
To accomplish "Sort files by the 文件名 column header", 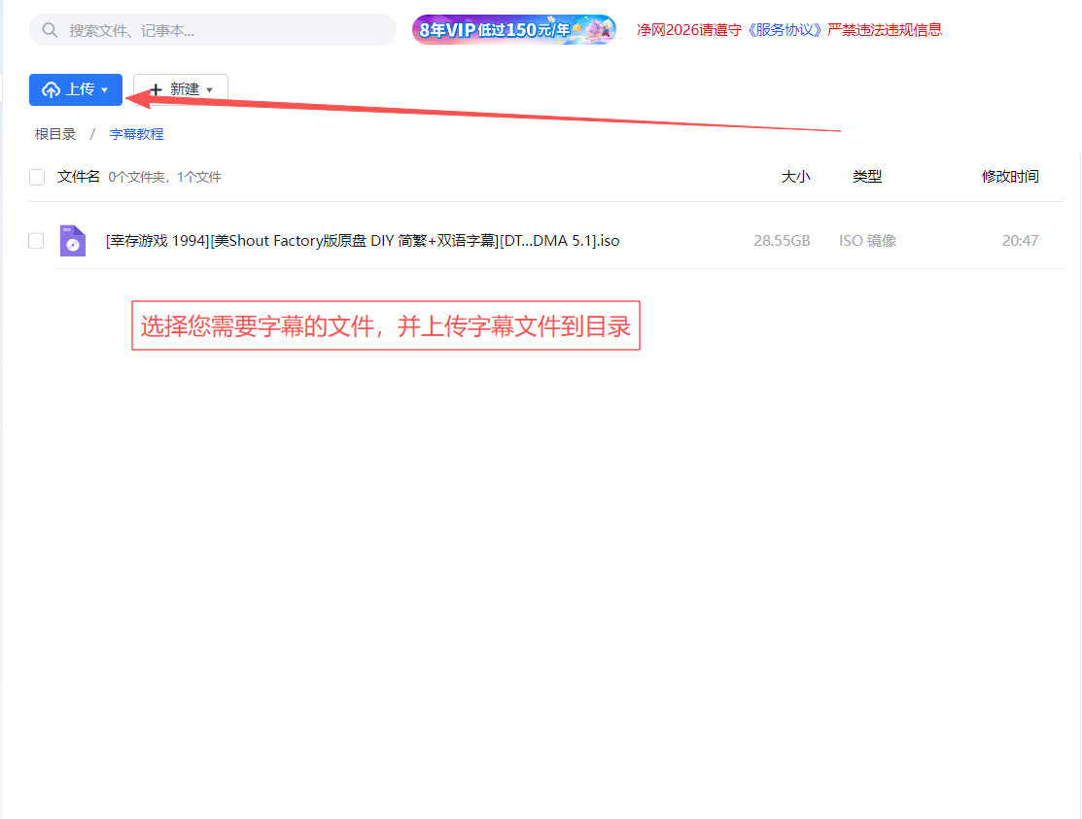I will click(79, 177).
